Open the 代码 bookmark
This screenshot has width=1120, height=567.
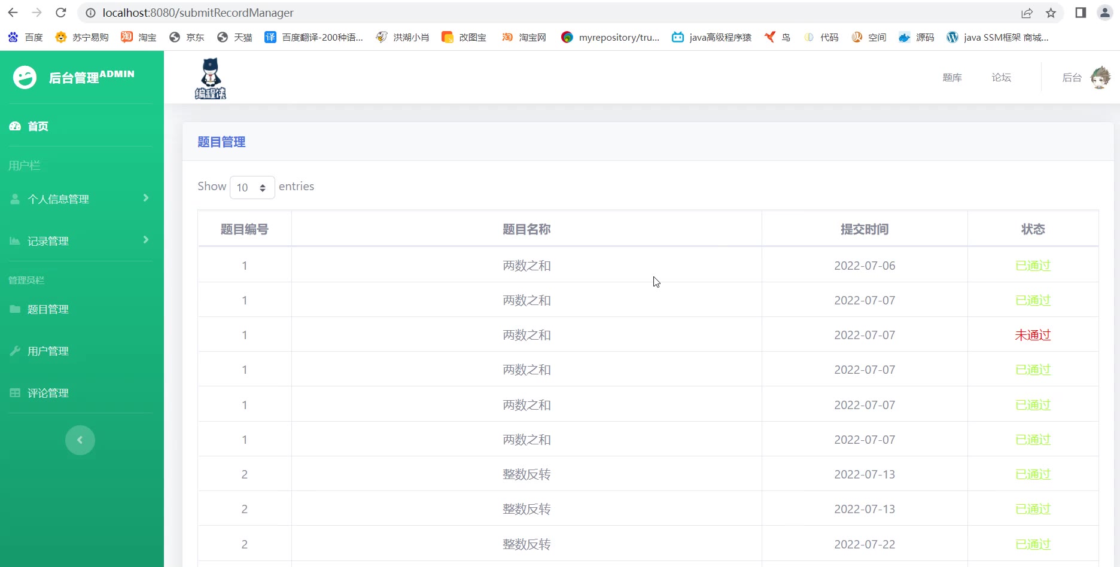tap(821, 37)
